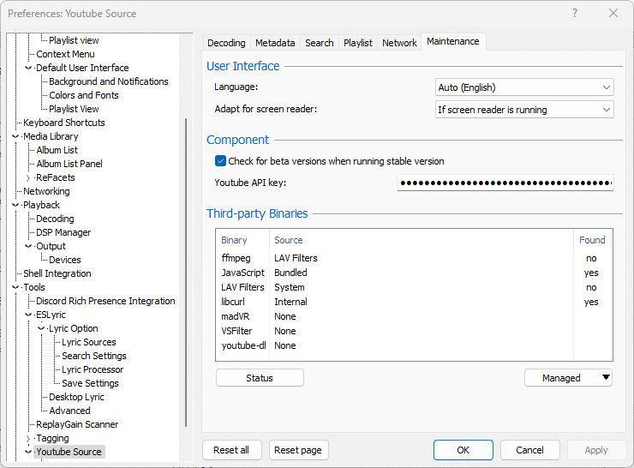Select the youtube-dl binary row
Screen dimensions: 634x468
tap(414, 345)
